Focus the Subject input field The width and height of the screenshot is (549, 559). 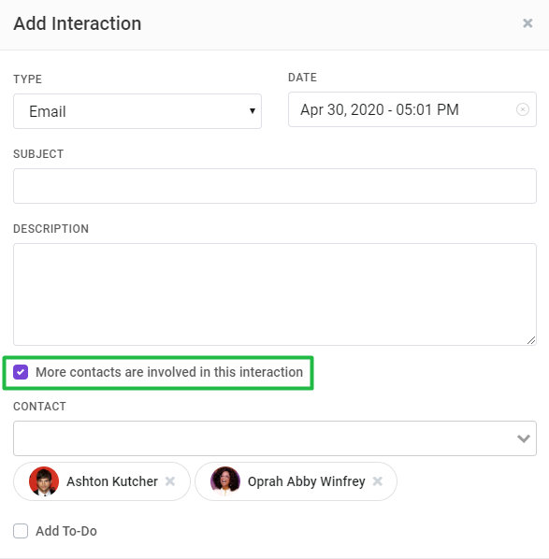click(275, 186)
